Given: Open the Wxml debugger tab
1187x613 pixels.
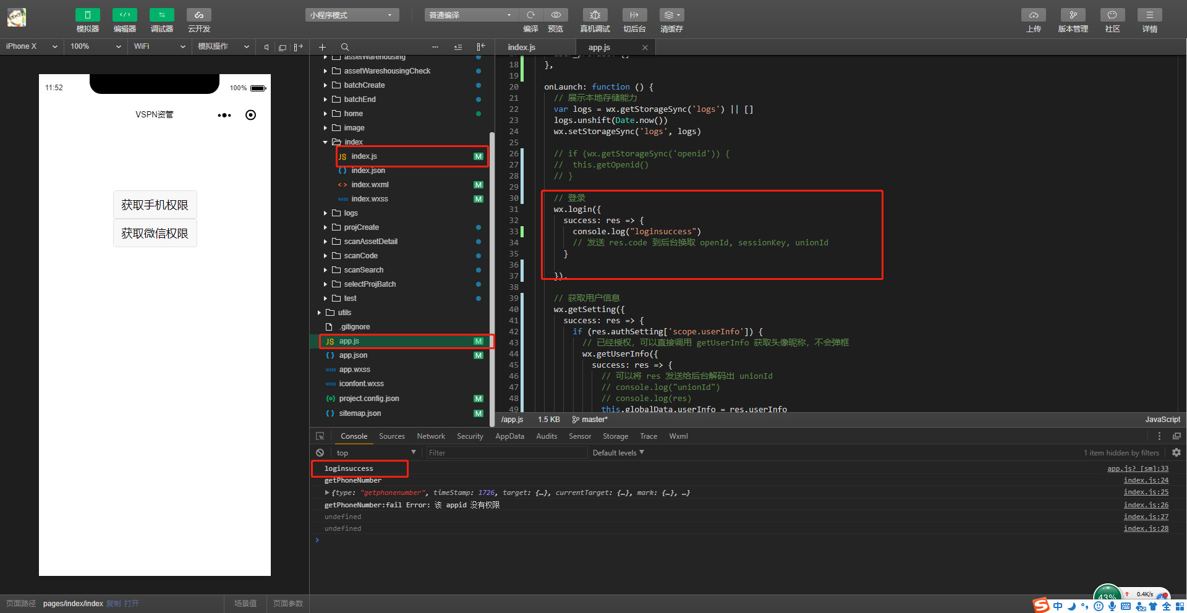Looking at the screenshot, I should click(678, 436).
